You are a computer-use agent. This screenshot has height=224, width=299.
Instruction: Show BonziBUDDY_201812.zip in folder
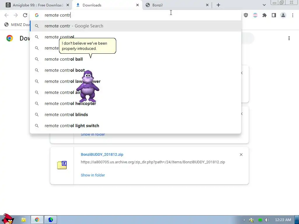pos(93,175)
